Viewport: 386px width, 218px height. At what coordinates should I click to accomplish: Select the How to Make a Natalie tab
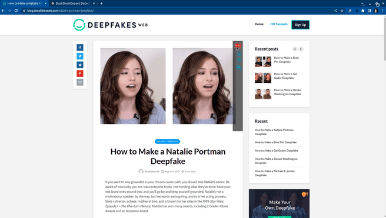pyautogui.click(x=24, y=4)
